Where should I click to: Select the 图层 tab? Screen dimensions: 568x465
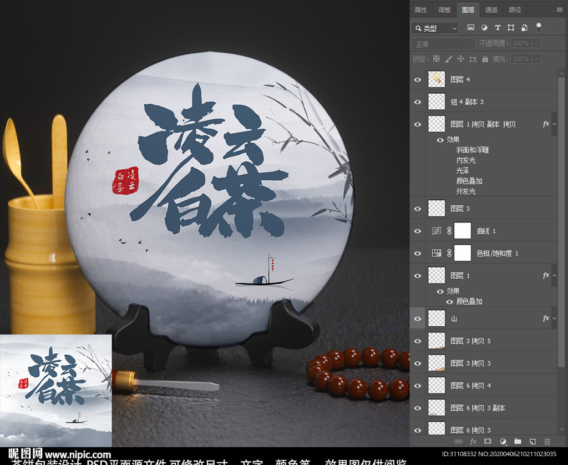coord(468,10)
